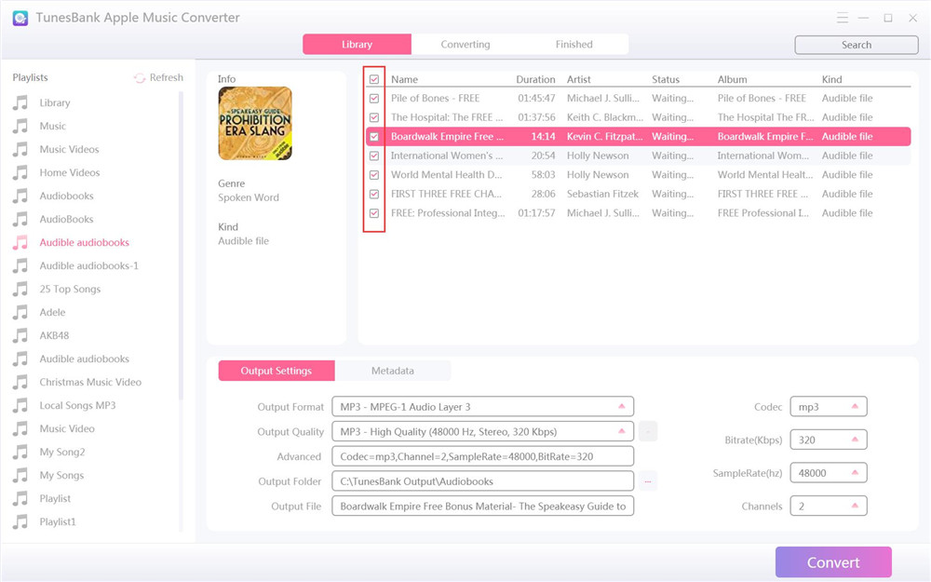Click the Advanced codec settings field
The height and width of the screenshot is (582, 931).
pos(482,456)
